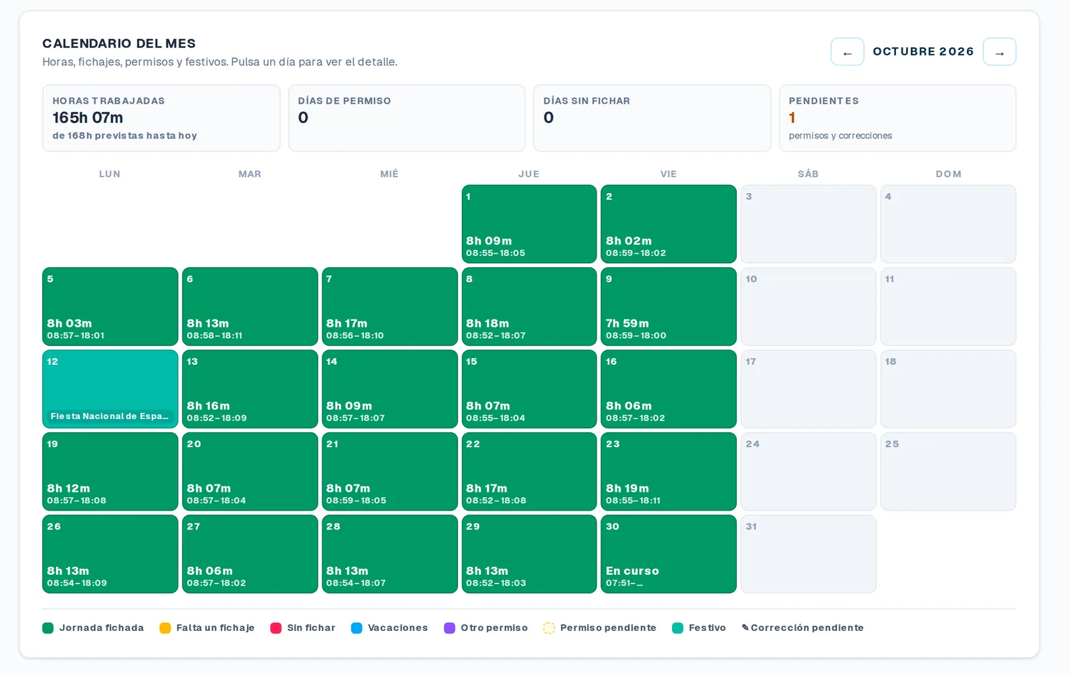Open day 28 showing 08:54–18:07
Image resolution: width=1070 pixels, height=675 pixels.
[389, 554]
